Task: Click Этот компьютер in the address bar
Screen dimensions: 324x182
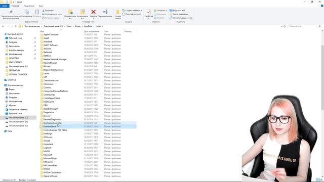Action: tap(32, 26)
